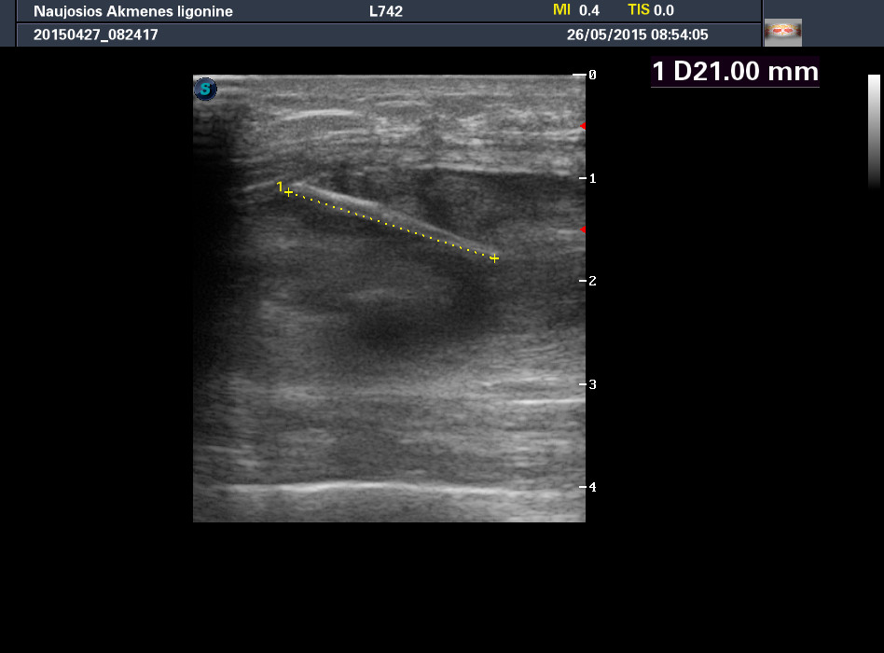Select the right caliper cross endpoint
884x653 pixels.
click(x=494, y=257)
